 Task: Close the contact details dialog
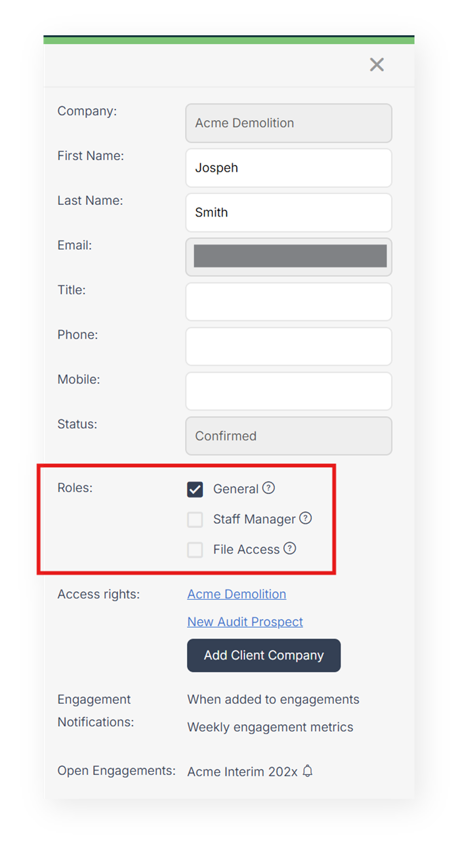[x=376, y=64]
